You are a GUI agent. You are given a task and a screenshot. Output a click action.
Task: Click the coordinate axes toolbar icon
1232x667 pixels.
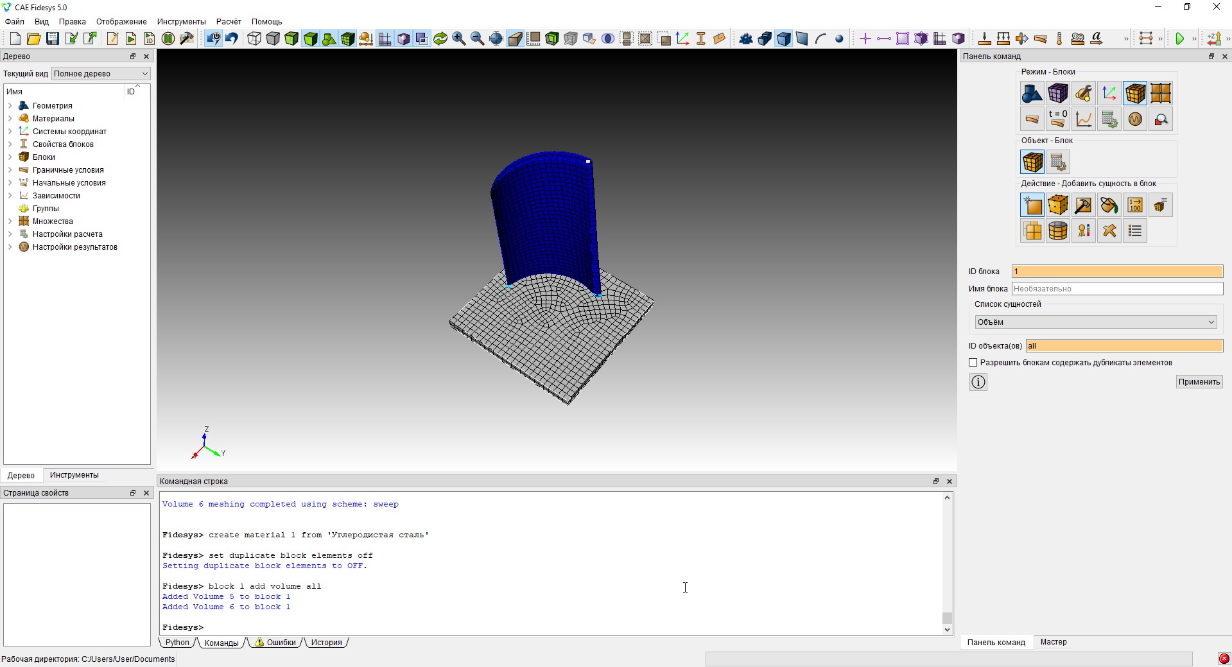click(x=682, y=39)
